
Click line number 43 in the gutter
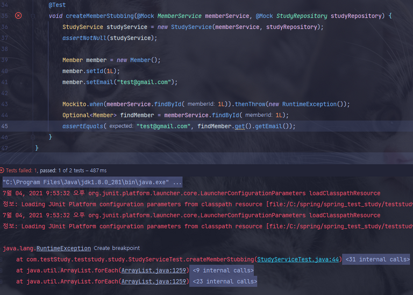(x=4, y=104)
